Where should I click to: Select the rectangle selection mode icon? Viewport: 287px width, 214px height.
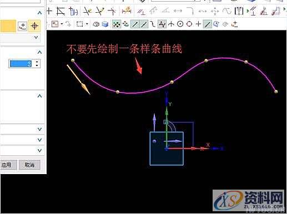(80, 24)
